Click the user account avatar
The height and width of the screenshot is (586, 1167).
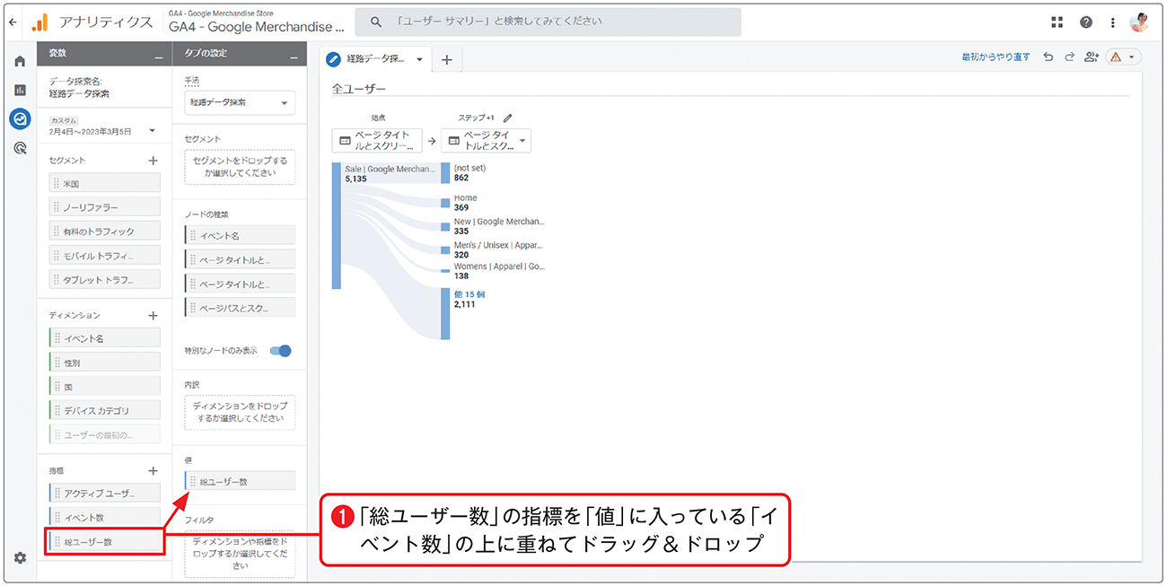pyautogui.click(x=1139, y=22)
